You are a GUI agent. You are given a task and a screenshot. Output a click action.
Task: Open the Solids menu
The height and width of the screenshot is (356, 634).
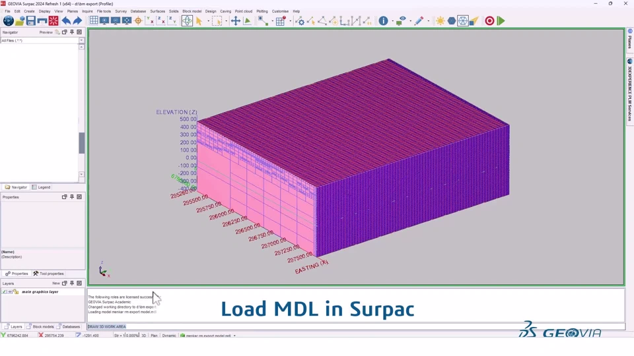pos(174,11)
